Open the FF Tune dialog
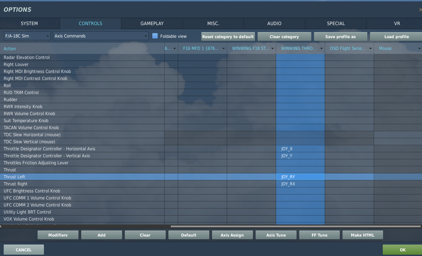The height and width of the screenshot is (256, 422). [320, 235]
